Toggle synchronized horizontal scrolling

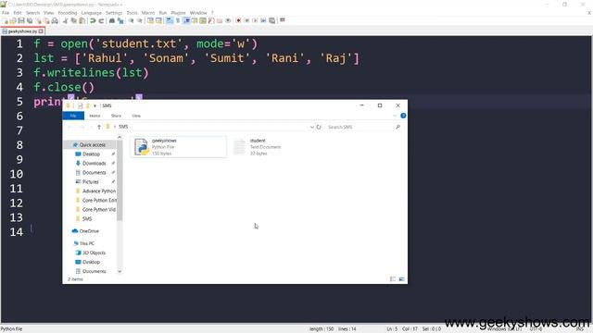tap(158, 20)
